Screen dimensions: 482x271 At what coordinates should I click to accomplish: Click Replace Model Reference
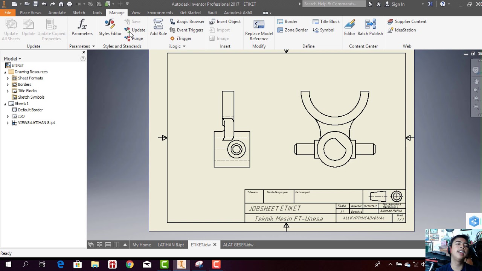tap(259, 30)
